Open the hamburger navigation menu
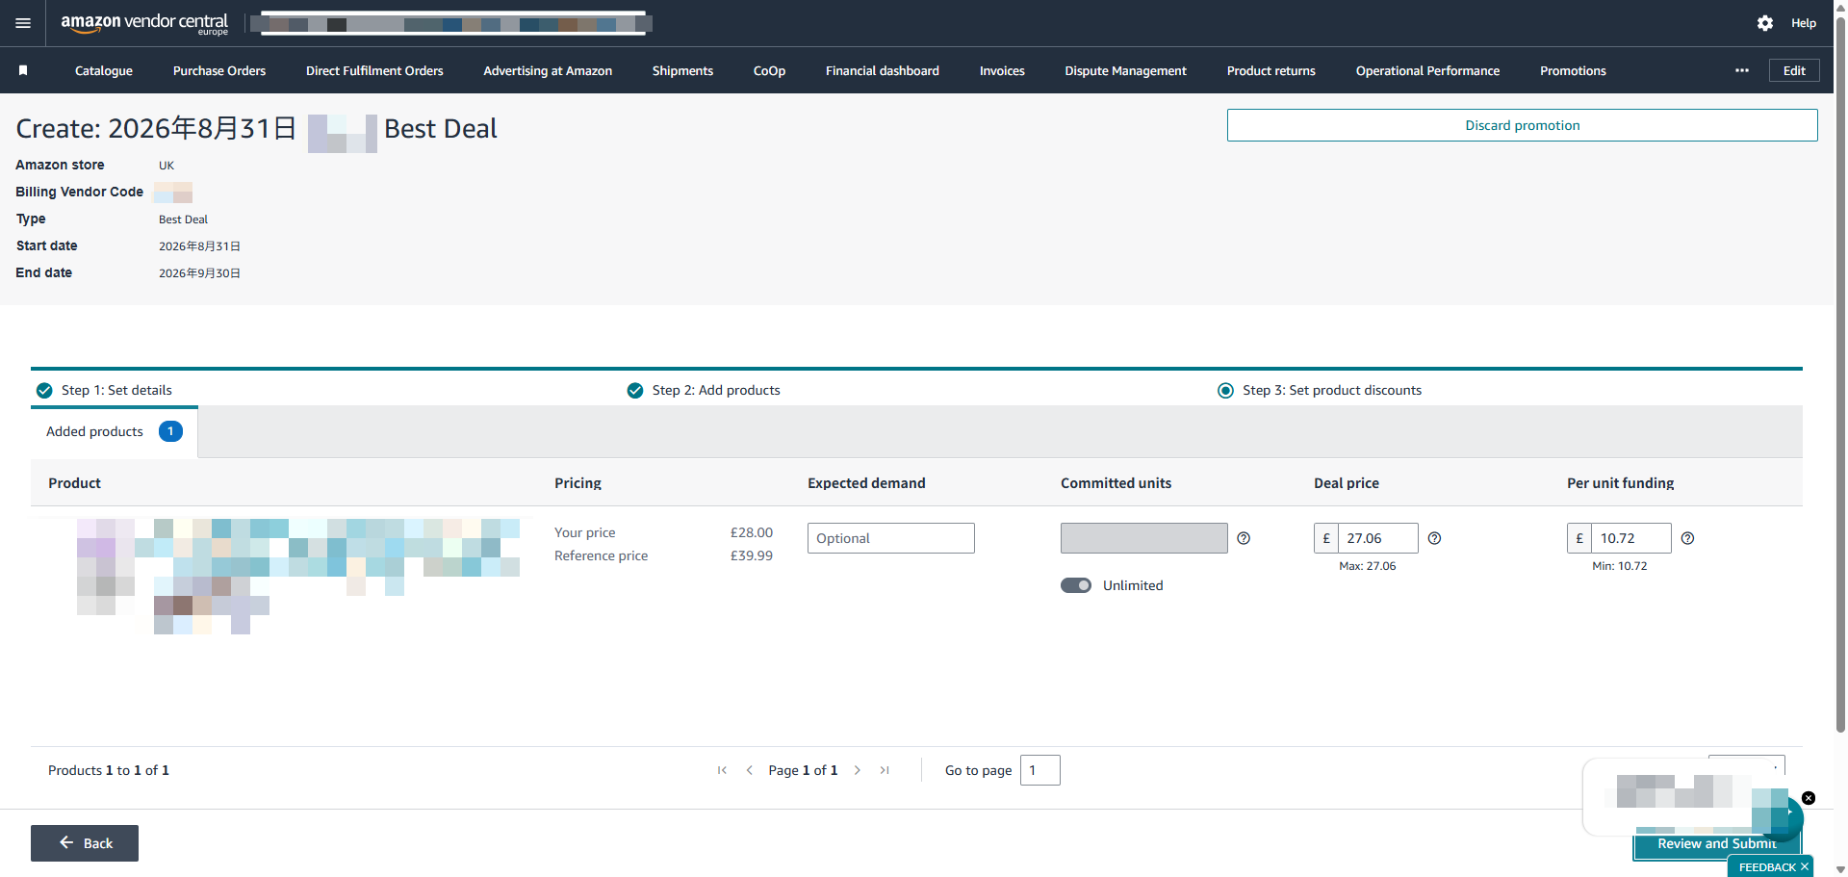The height and width of the screenshot is (877, 1848). click(x=23, y=23)
